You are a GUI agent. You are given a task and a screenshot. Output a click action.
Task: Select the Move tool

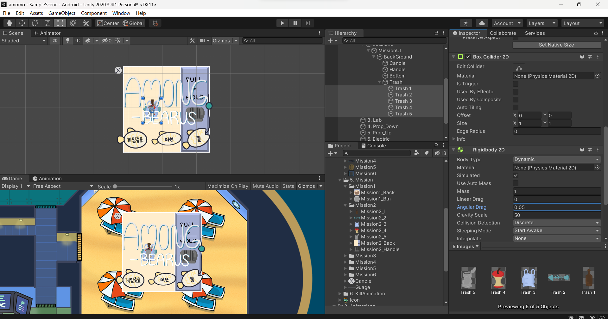click(22, 23)
